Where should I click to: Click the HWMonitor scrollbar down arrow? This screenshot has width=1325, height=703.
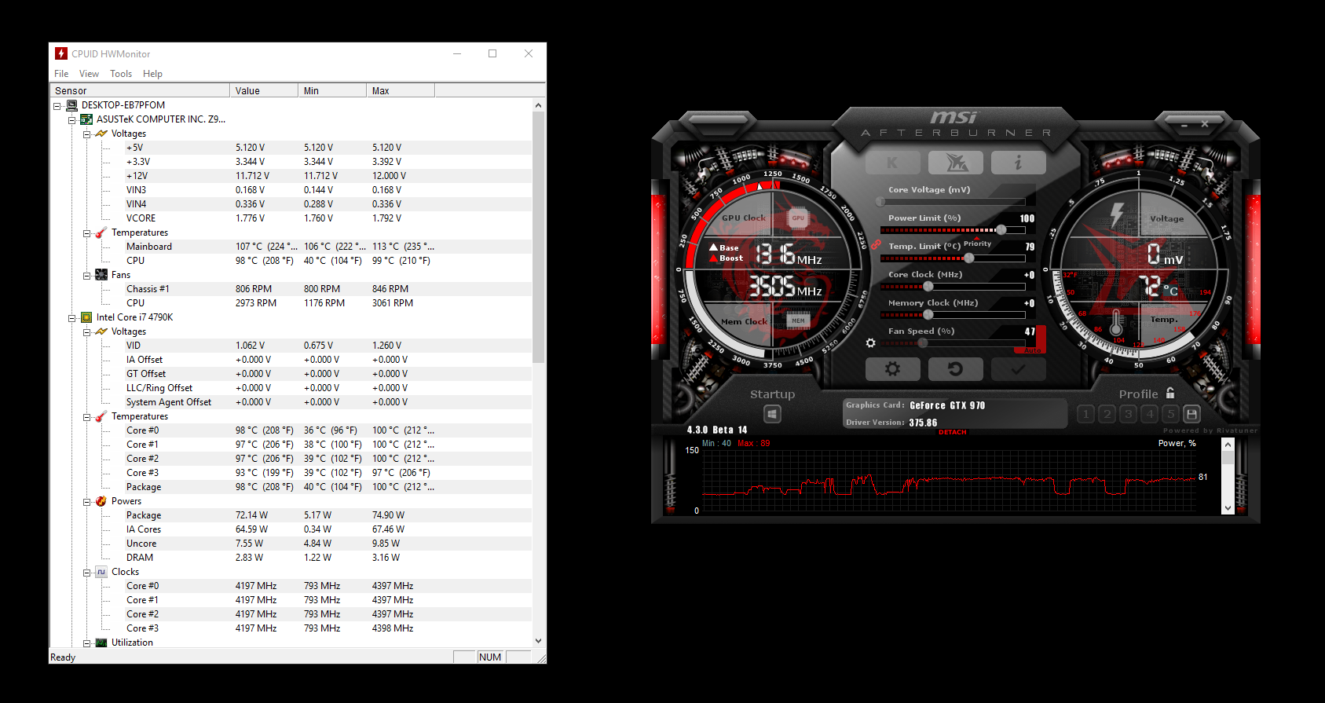point(538,641)
